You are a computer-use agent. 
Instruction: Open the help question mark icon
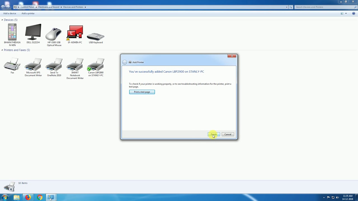(354, 13)
